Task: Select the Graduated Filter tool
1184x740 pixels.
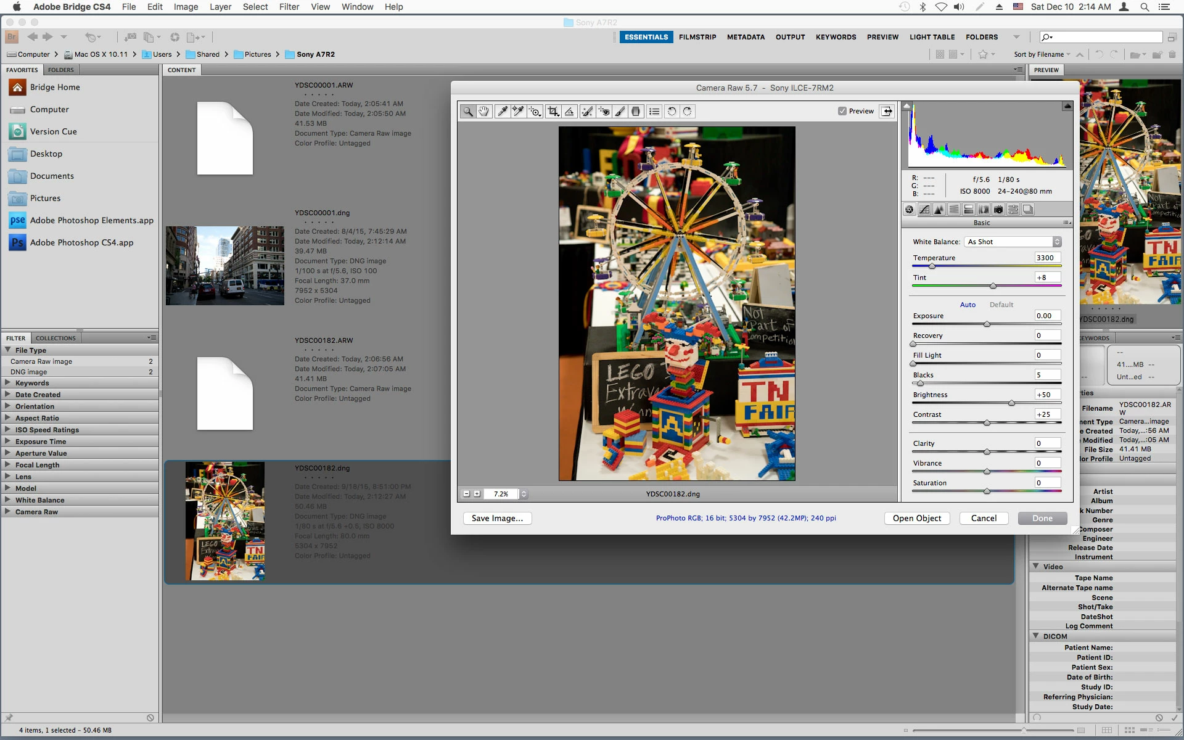Action: pyautogui.click(x=636, y=112)
